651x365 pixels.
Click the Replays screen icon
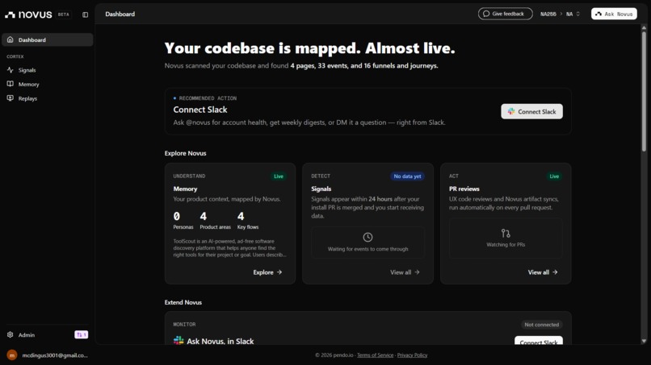pyautogui.click(x=10, y=98)
